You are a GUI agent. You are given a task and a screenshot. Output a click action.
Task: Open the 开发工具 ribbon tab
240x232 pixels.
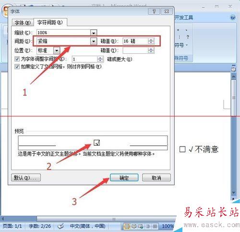[x=183, y=17]
